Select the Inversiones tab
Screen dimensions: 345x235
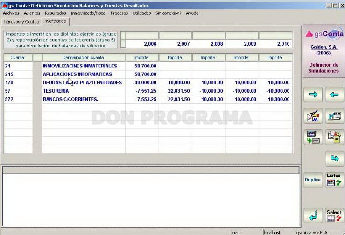click(x=55, y=21)
